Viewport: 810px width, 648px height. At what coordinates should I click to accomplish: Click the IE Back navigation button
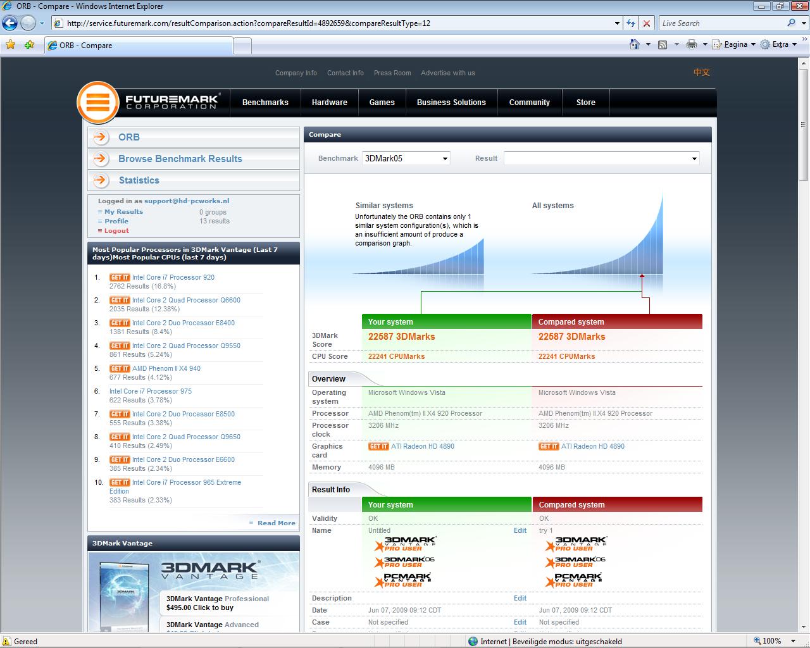click(x=9, y=23)
